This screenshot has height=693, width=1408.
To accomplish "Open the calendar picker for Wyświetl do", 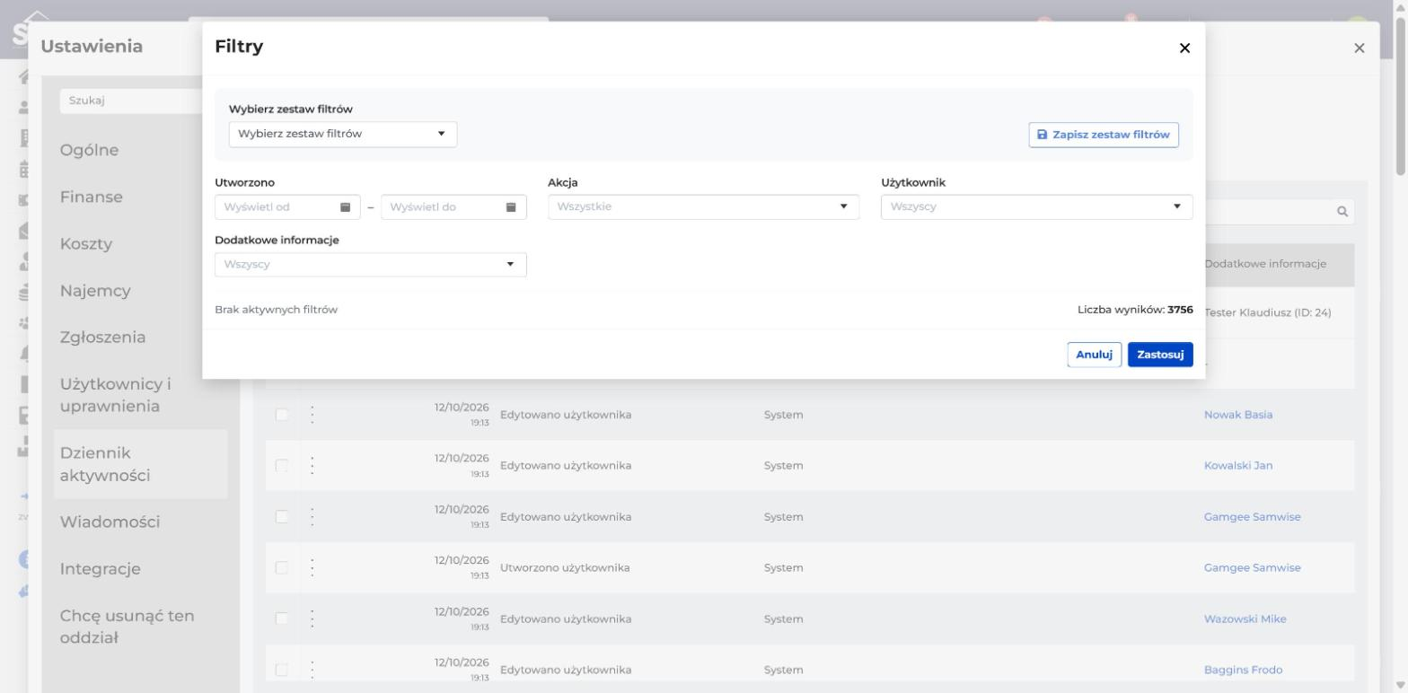I will coord(511,207).
